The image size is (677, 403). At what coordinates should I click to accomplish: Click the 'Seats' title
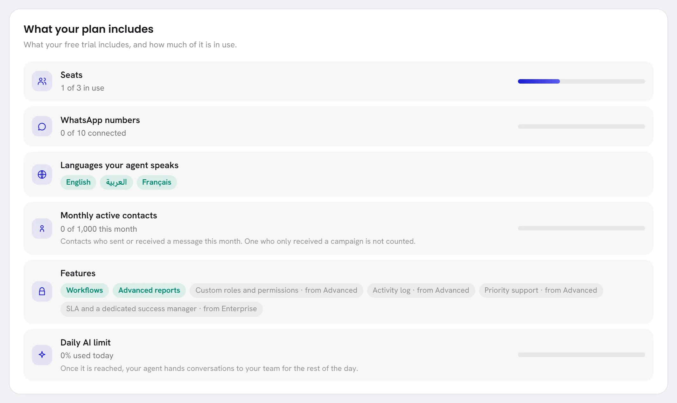(x=72, y=75)
